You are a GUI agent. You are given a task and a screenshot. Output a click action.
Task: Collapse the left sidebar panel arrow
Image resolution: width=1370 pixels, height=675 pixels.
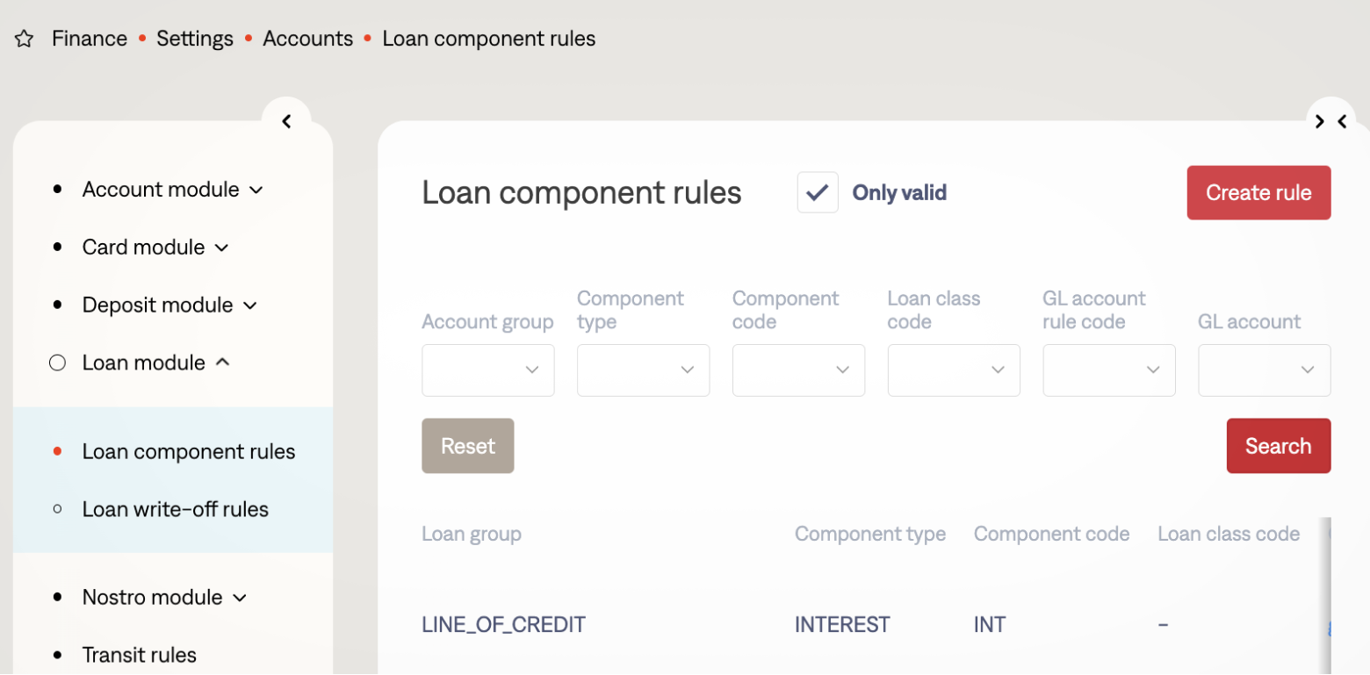[286, 122]
